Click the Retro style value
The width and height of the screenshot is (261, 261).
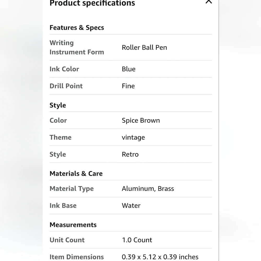pyautogui.click(x=130, y=154)
